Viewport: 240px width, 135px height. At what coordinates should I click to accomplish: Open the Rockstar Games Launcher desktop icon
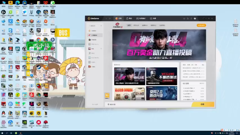(10, 4)
